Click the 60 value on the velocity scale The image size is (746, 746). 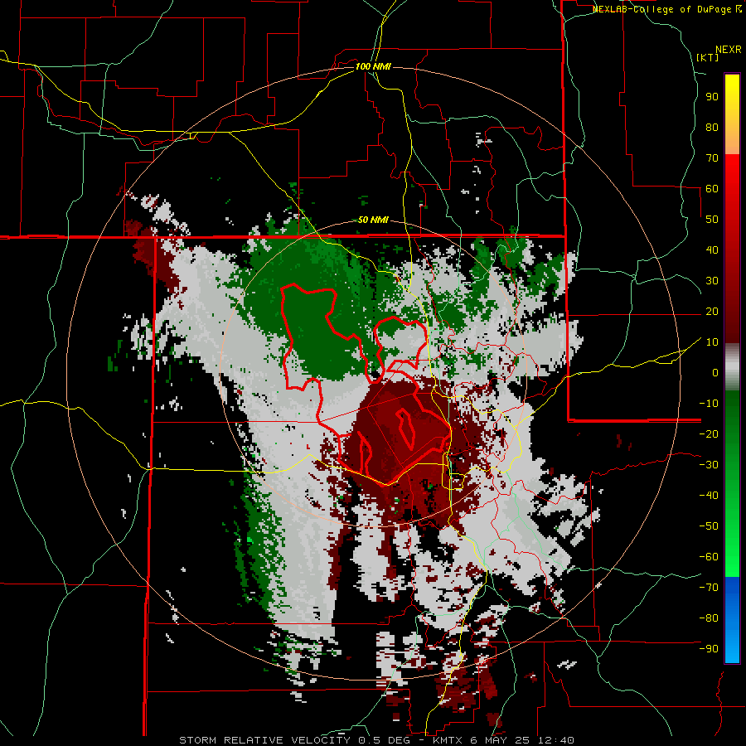(712, 189)
